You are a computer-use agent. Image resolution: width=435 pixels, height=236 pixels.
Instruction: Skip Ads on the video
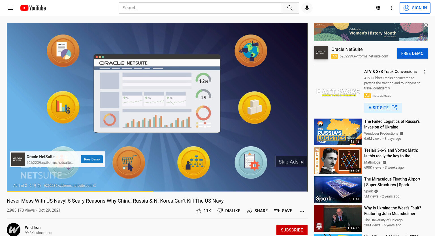[291, 162]
